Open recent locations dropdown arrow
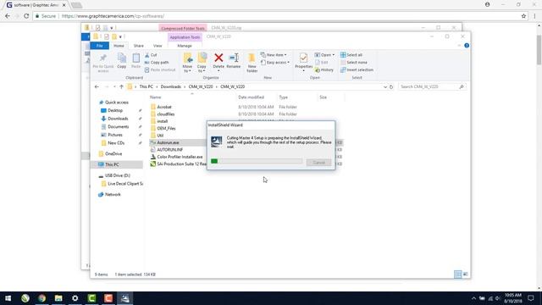 point(114,86)
